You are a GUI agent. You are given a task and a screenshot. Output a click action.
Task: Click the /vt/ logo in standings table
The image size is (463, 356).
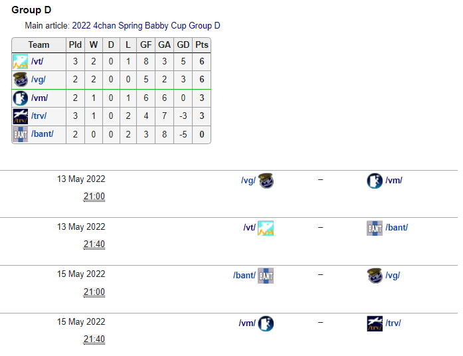(x=21, y=61)
